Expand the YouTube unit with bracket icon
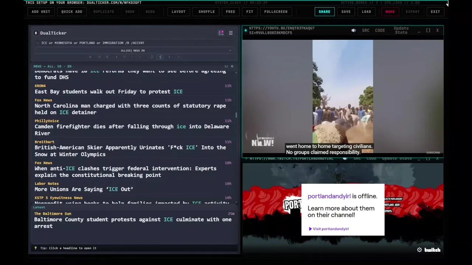Screen dimensions: 472x265 pos(428,31)
